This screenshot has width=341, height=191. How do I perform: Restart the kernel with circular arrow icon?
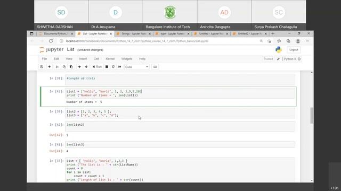[x=113, y=67]
